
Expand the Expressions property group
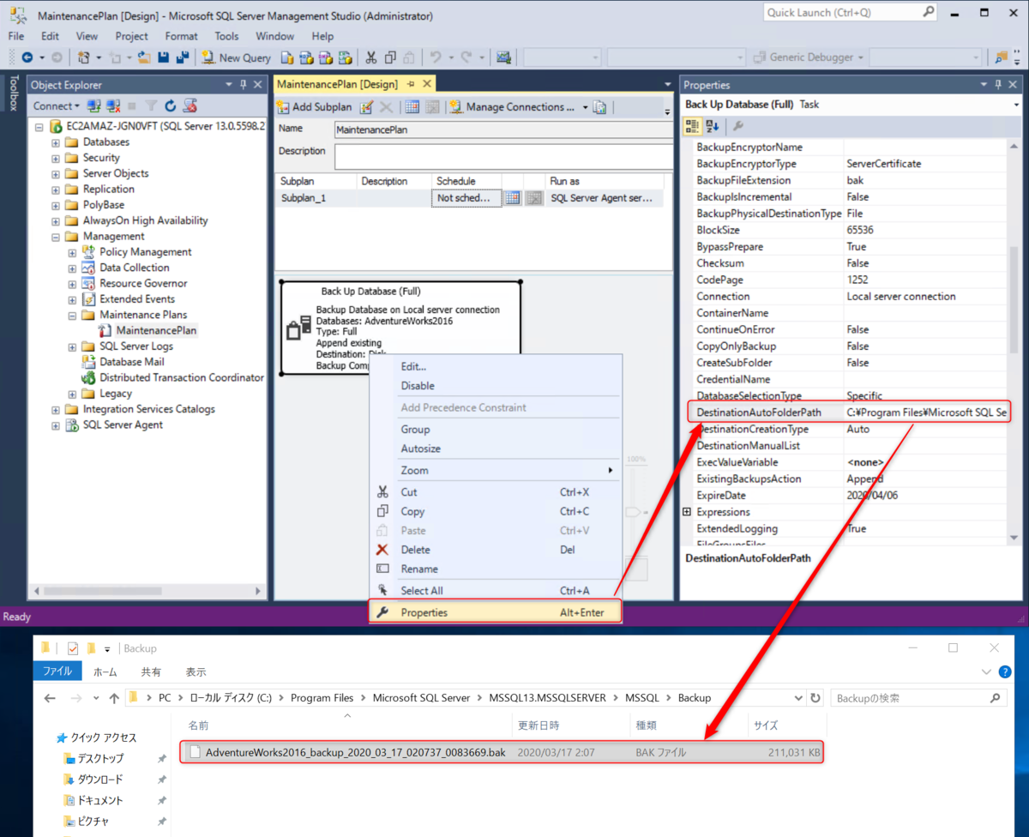click(x=687, y=512)
